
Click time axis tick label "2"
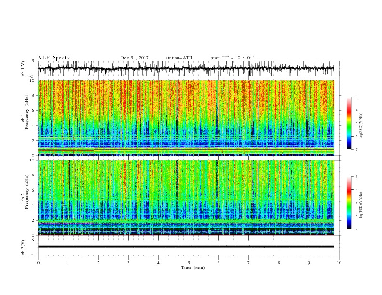coord(98,263)
